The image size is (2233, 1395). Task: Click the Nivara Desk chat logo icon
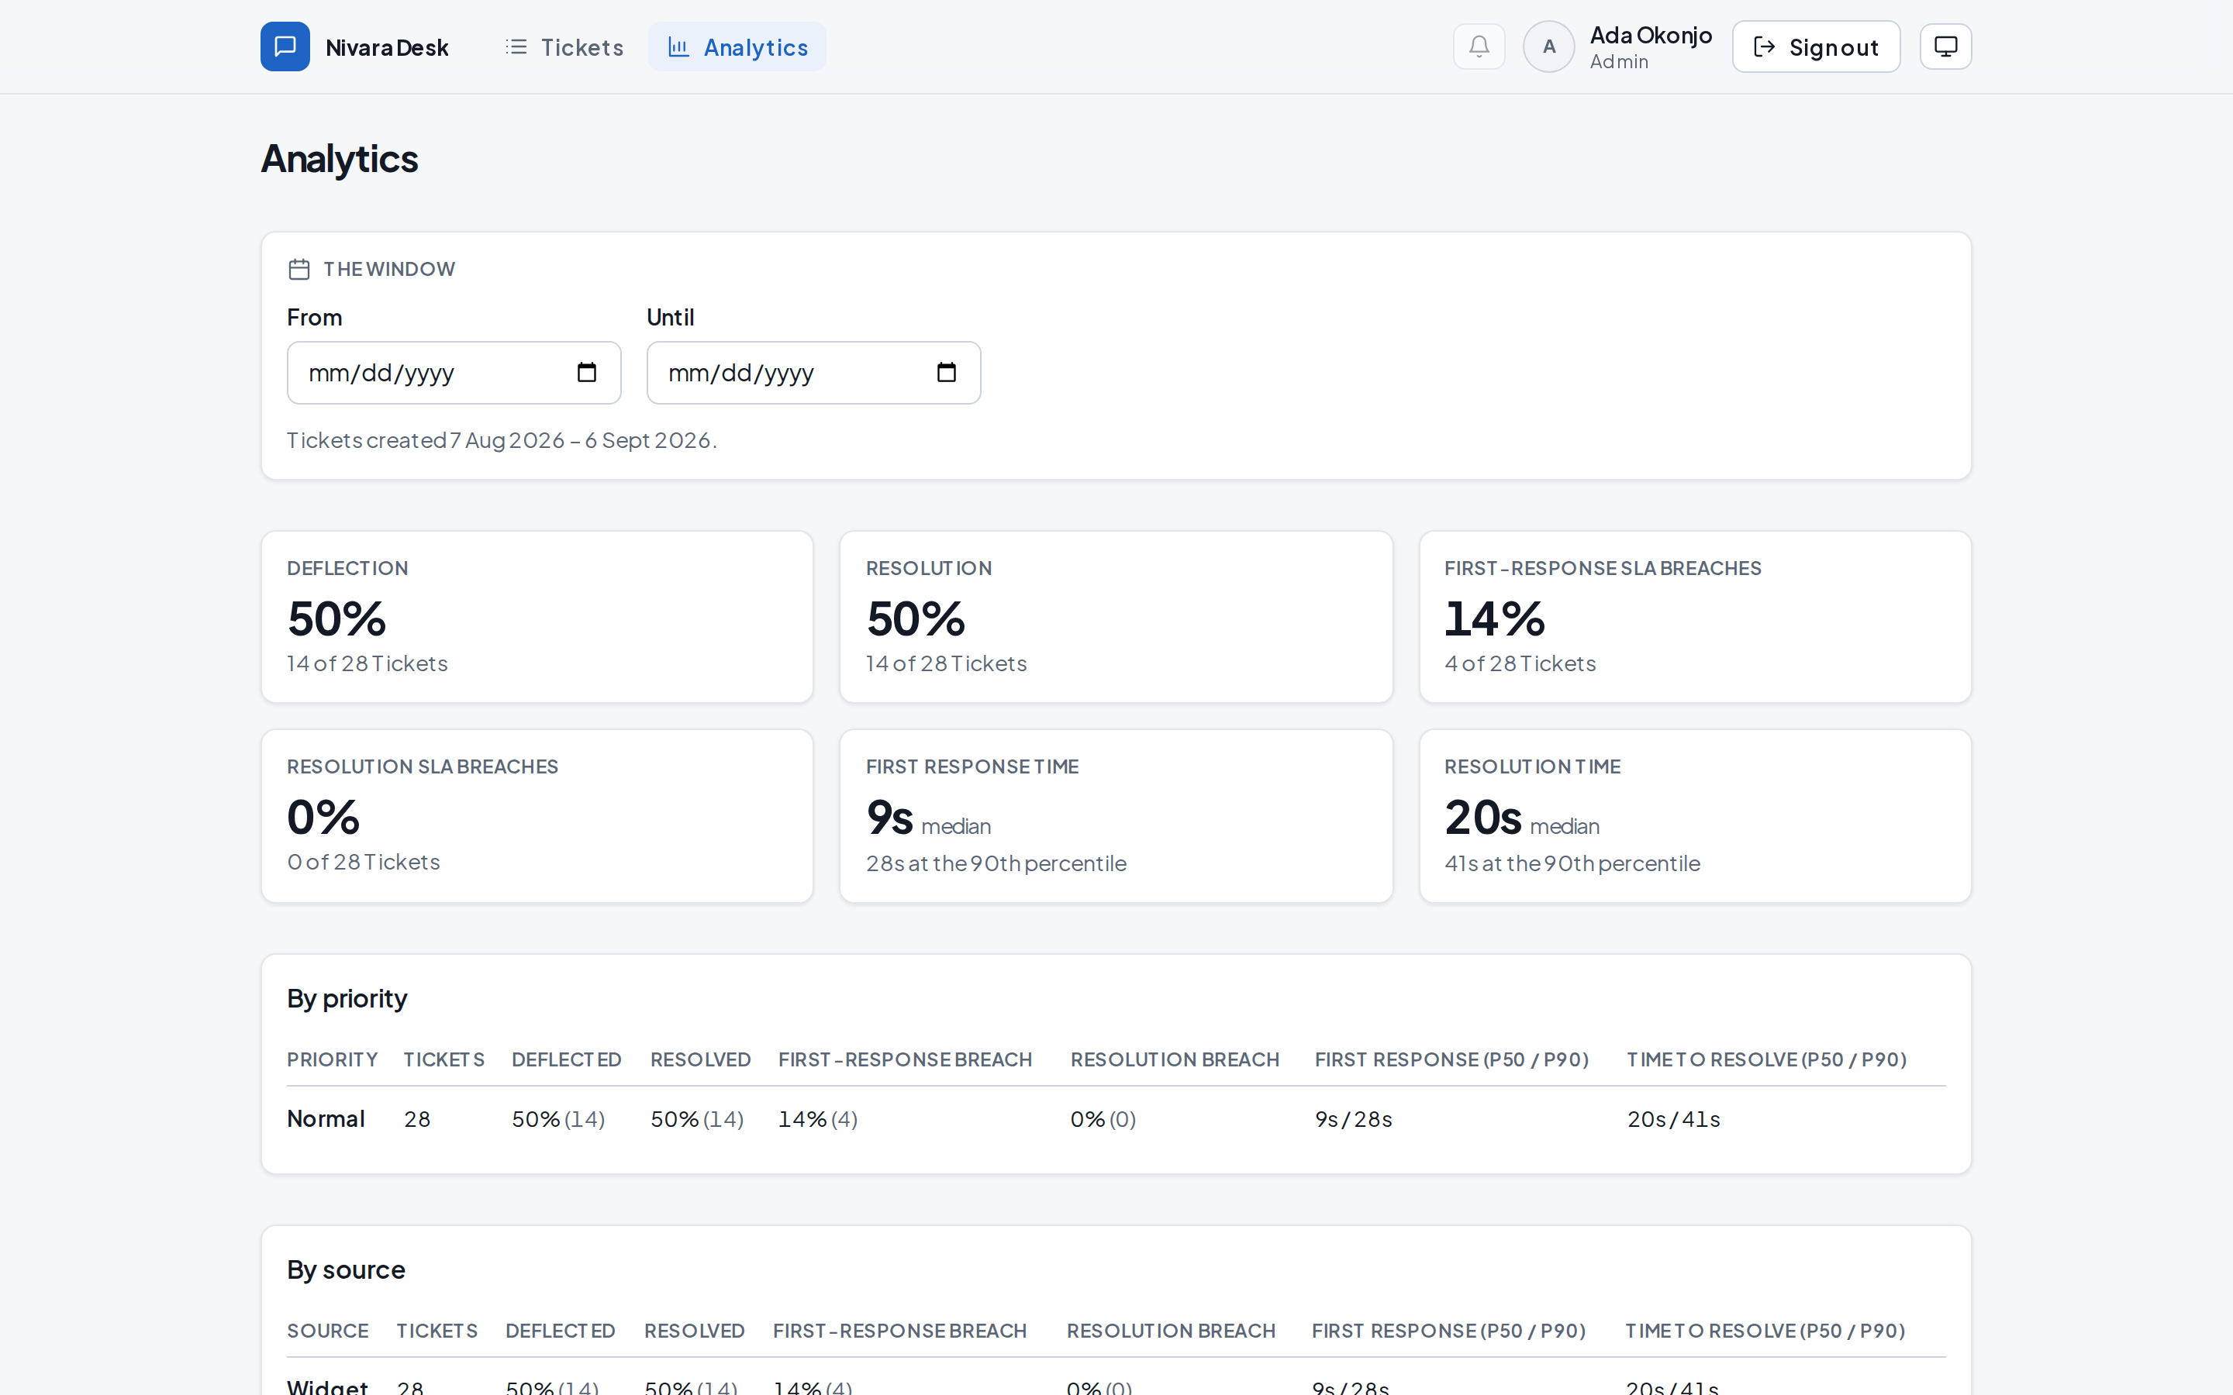pyautogui.click(x=285, y=46)
